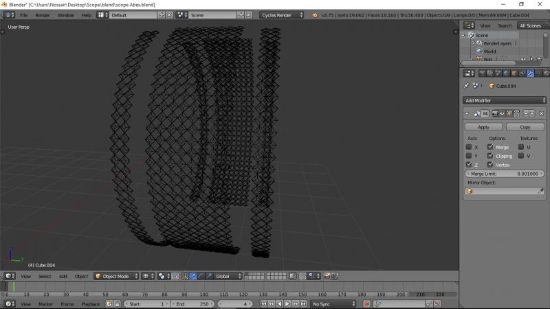Open the Select menu in 3D viewport

45,276
